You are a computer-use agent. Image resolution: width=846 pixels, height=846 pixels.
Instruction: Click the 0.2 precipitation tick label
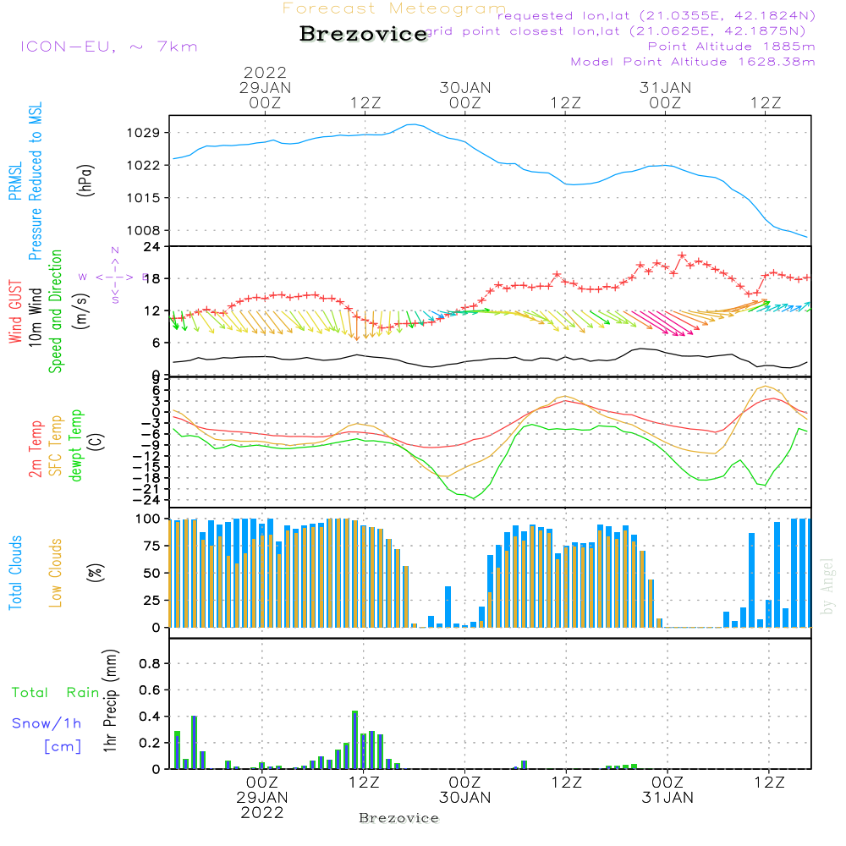click(150, 743)
